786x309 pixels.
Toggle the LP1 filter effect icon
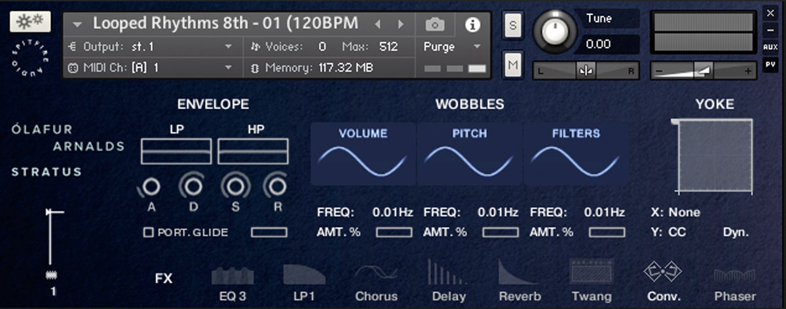(x=304, y=274)
